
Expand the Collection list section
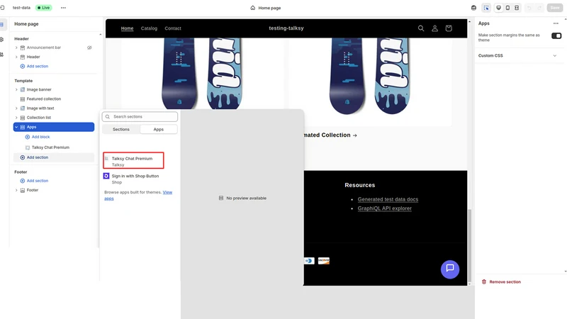pos(16,118)
